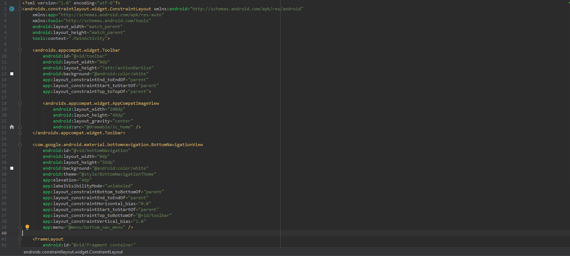
Task: Collapse the AppCompatImageView tag fold
Action: click(20, 103)
